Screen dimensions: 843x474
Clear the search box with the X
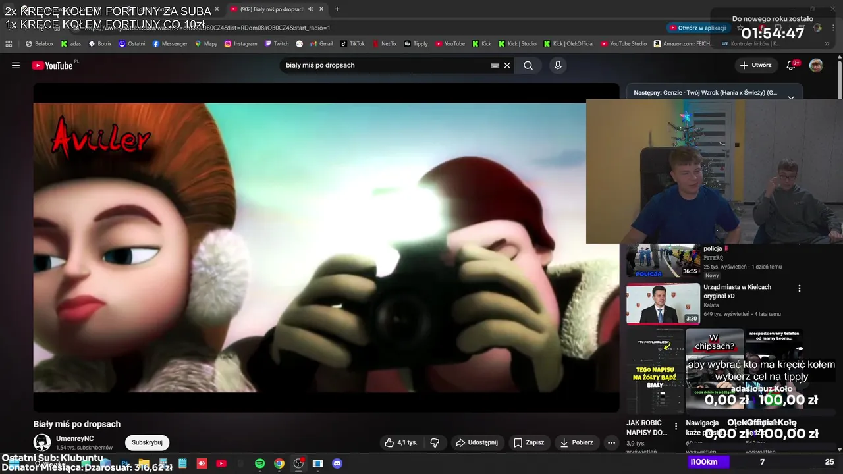[x=507, y=65]
